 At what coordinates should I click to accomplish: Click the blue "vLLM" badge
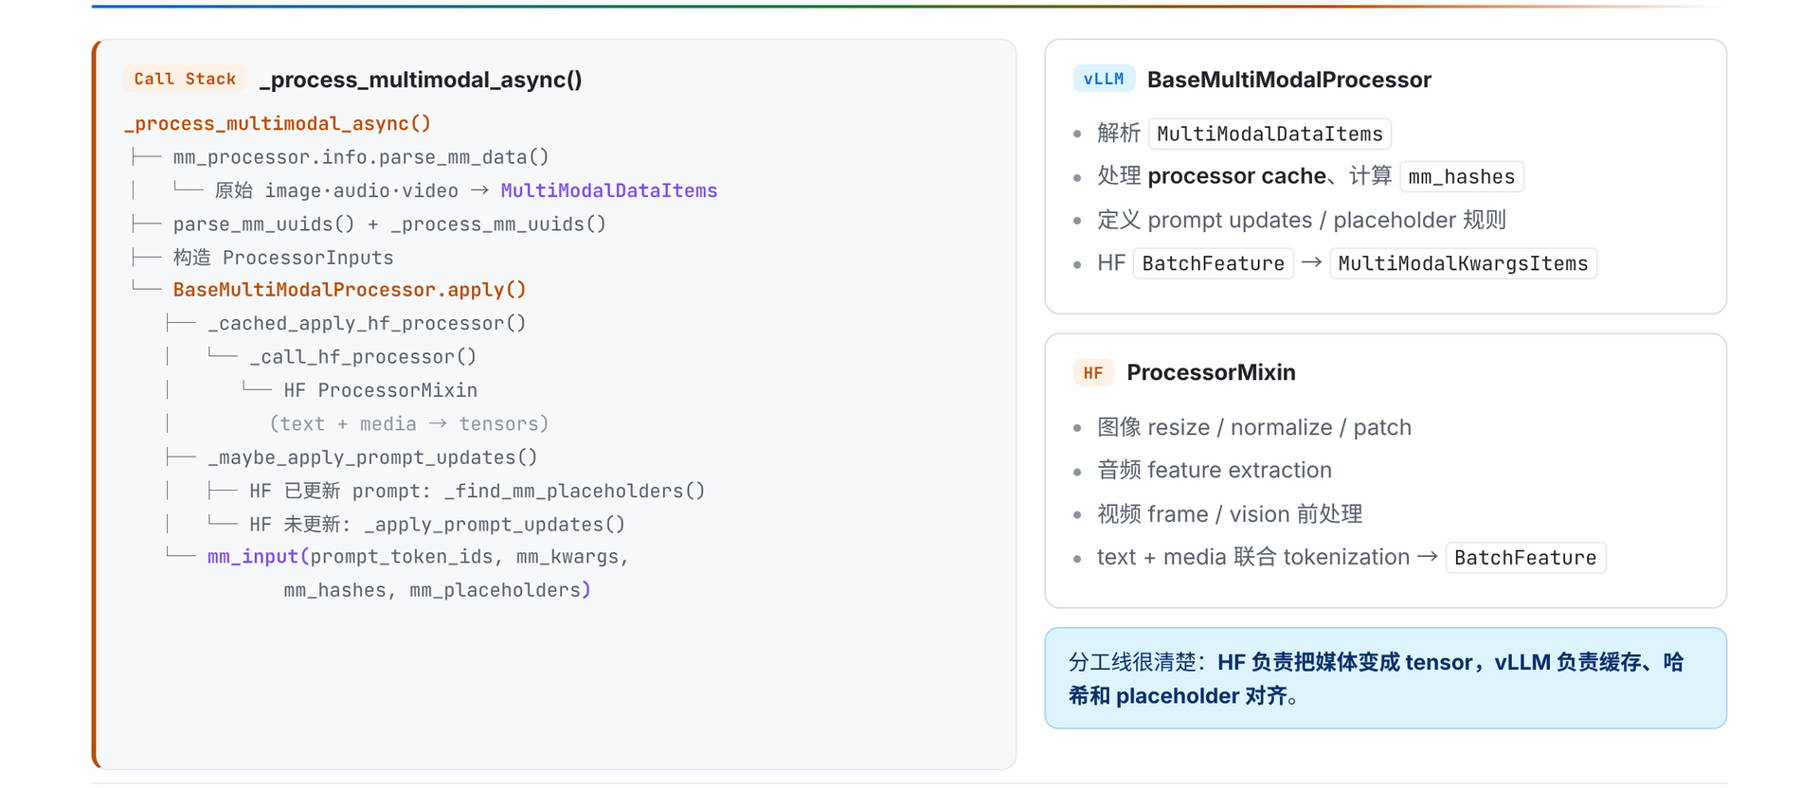coord(1104,79)
